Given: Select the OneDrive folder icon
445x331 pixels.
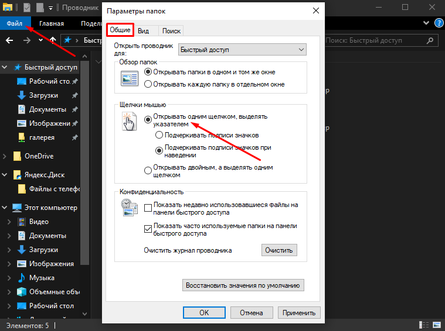Looking at the screenshot, I should pyautogui.click(x=18, y=156).
